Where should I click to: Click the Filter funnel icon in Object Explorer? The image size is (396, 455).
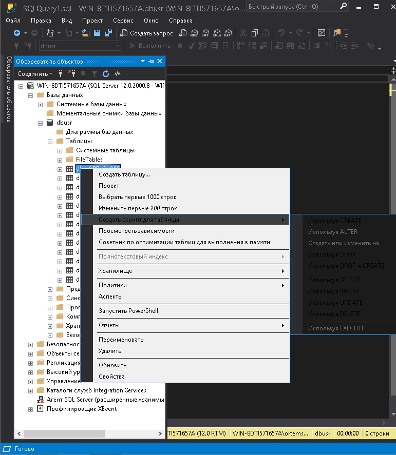pos(95,74)
